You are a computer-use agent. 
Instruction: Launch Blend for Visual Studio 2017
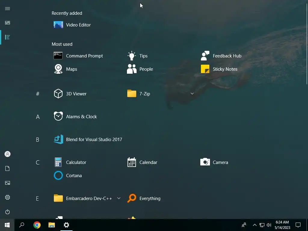(x=88, y=140)
